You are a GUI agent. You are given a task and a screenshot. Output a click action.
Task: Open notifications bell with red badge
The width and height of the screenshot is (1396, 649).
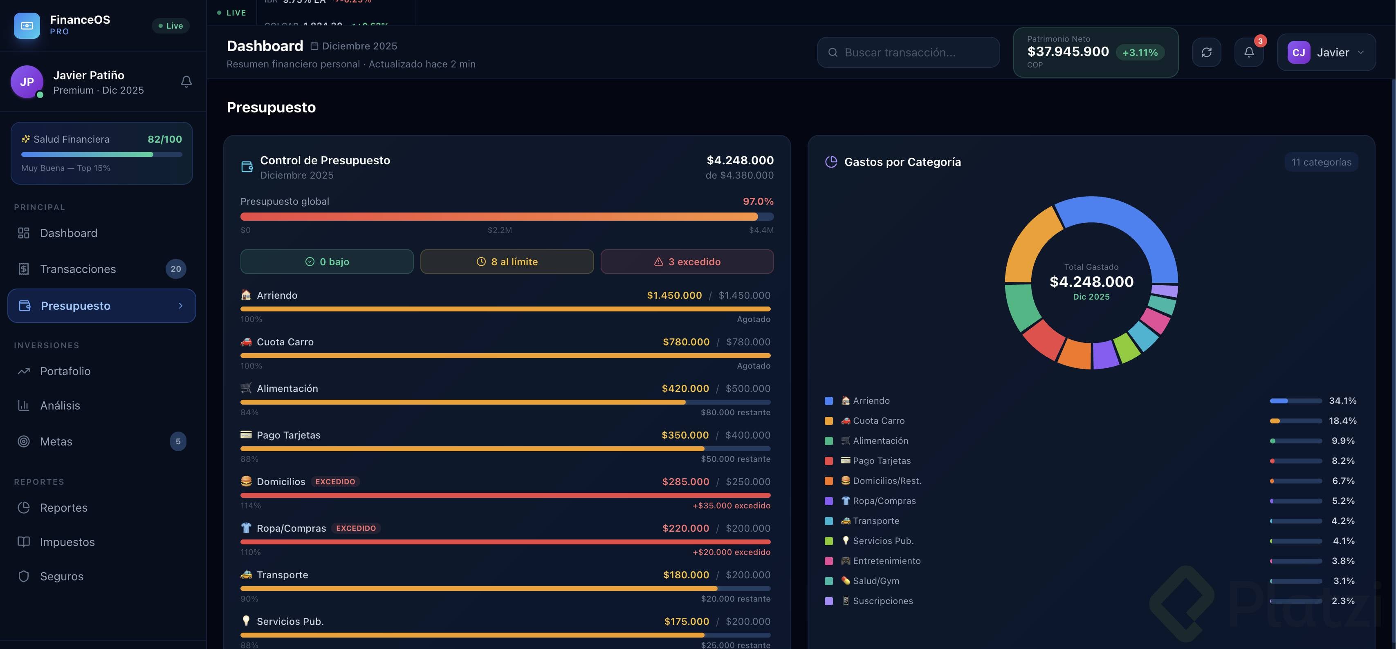1249,53
